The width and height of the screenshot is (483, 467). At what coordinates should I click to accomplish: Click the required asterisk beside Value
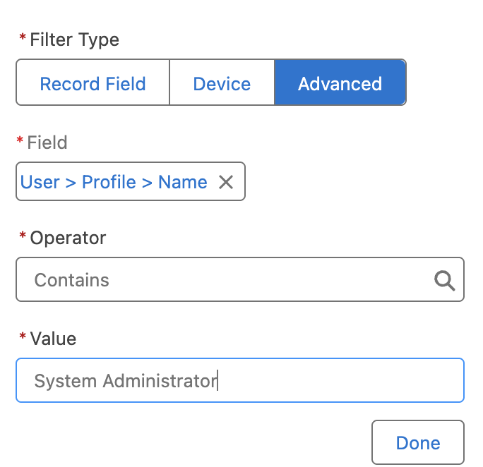(22, 337)
